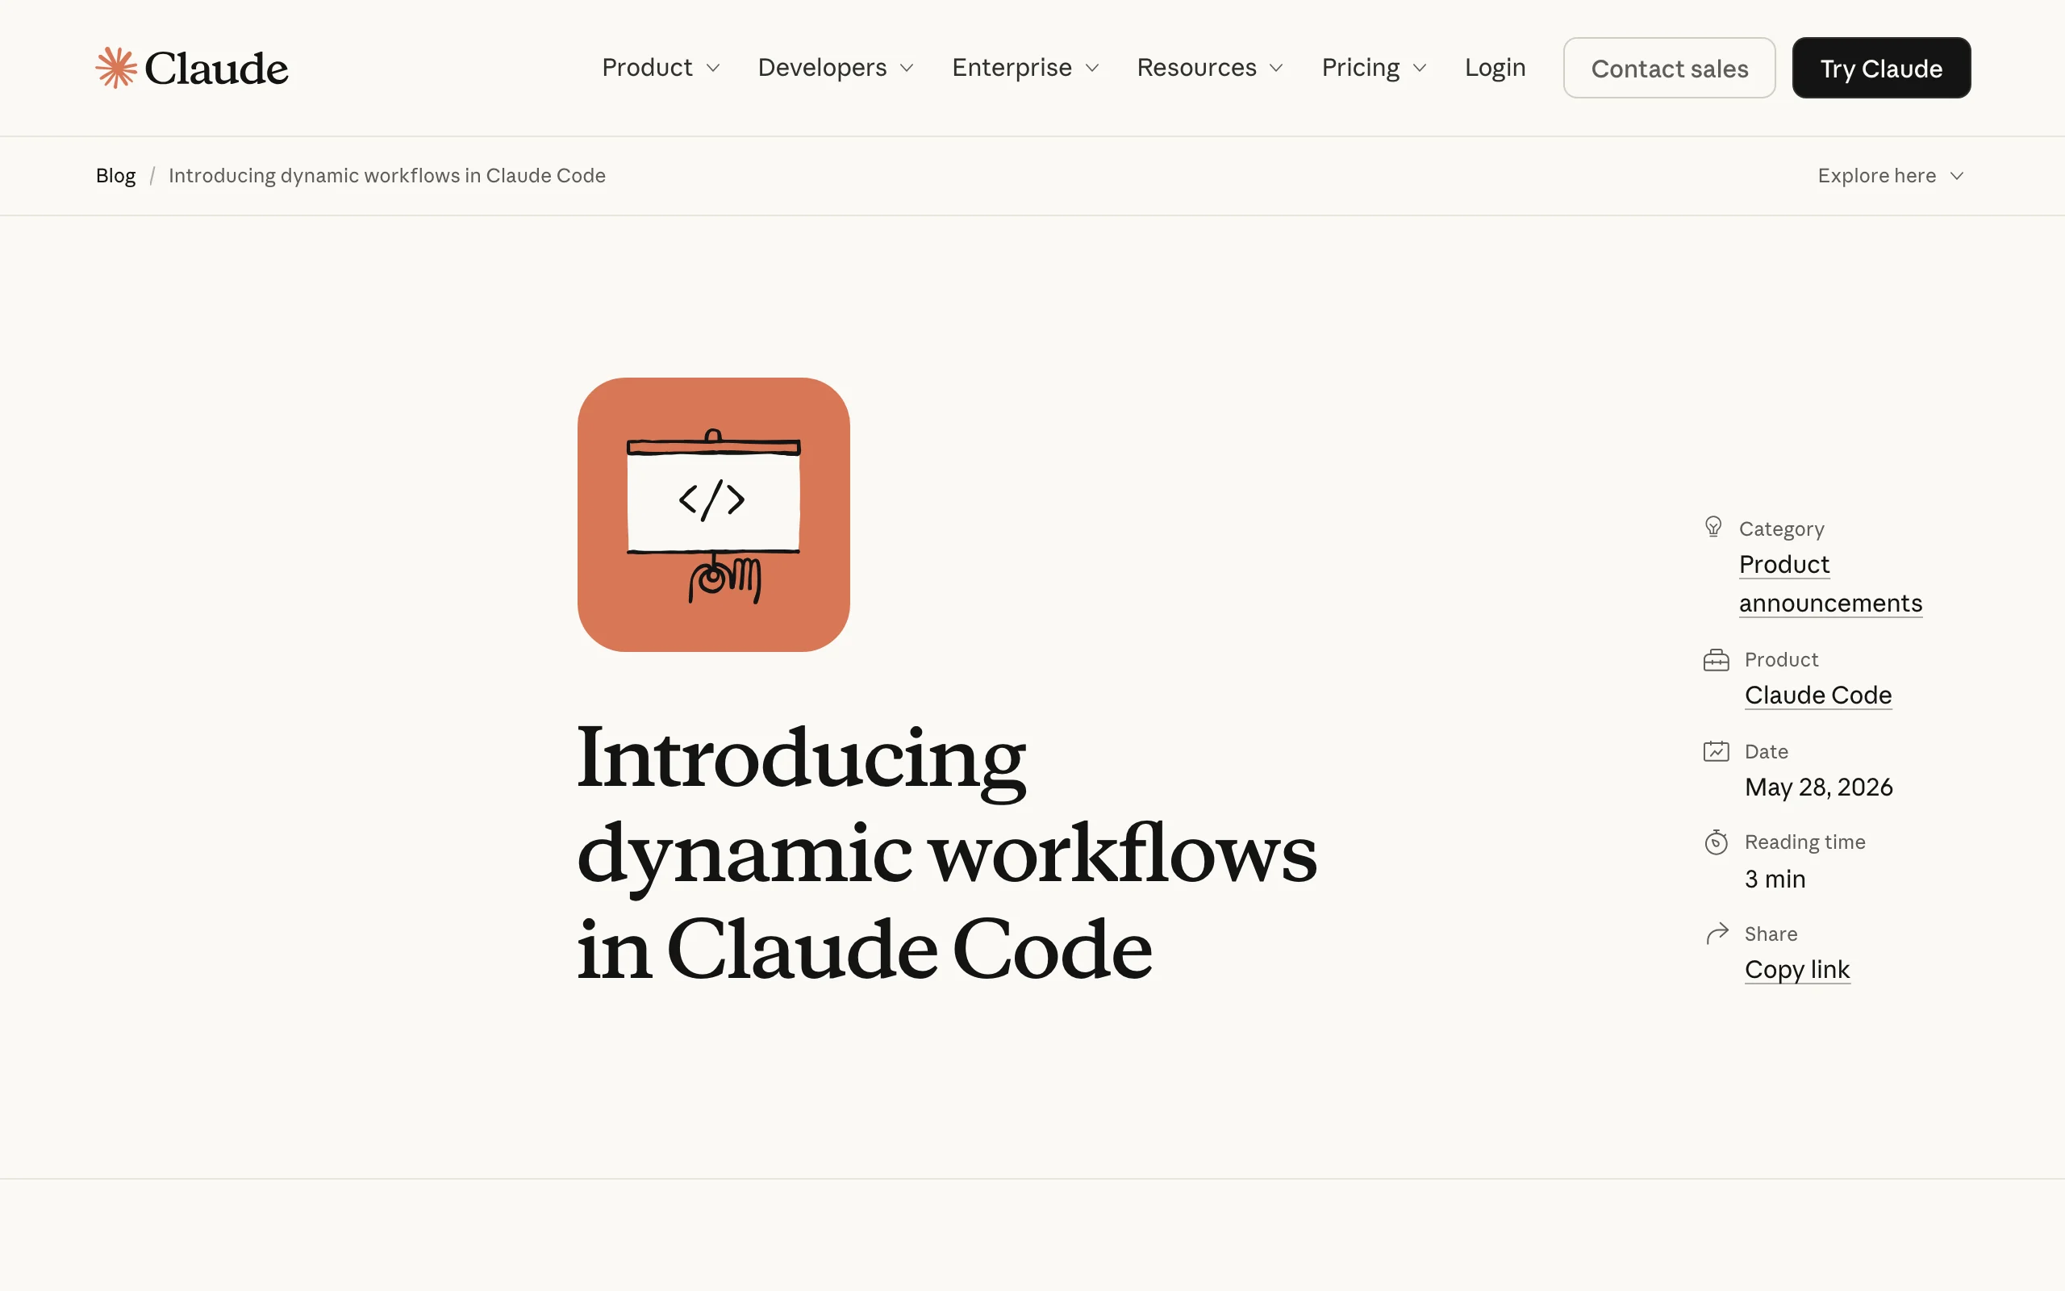Expand the Developers menu chevron
The width and height of the screenshot is (2065, 1291).
[906, 69]
